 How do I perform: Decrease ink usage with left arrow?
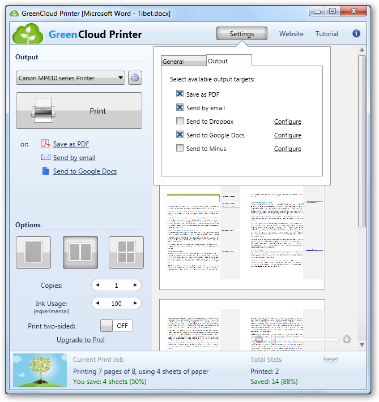(x=97, y=303)
